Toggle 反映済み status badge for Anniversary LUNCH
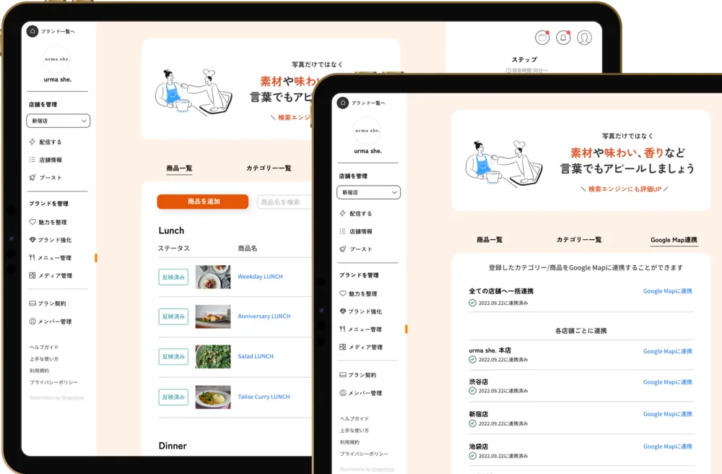This screenshot has height=474, width=722. coord(173,316)
